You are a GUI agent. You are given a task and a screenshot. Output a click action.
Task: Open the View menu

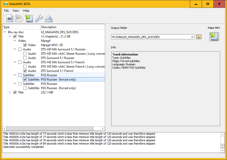[x=16, y=11]
